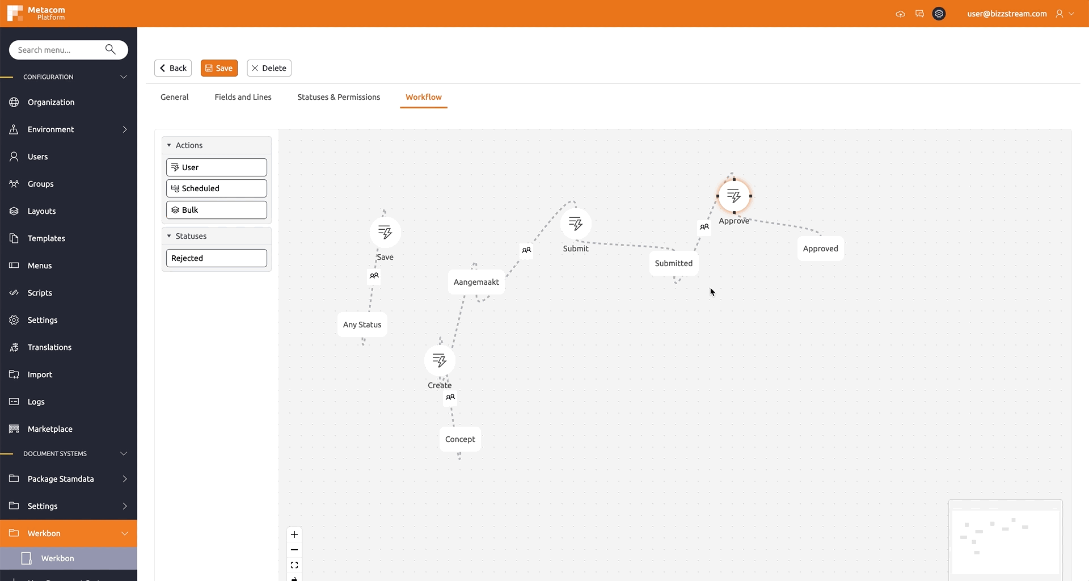Delete the document definition
1089x581 pixels.
pyautogui.click(x=269, y=68)
